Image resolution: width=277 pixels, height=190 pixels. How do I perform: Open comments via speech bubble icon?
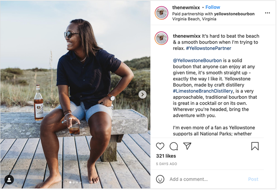174,146
